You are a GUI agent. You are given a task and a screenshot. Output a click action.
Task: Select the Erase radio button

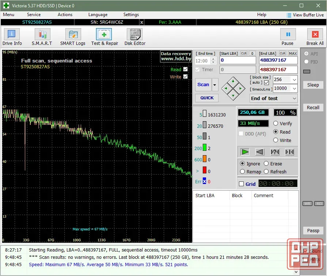[266, 164]
